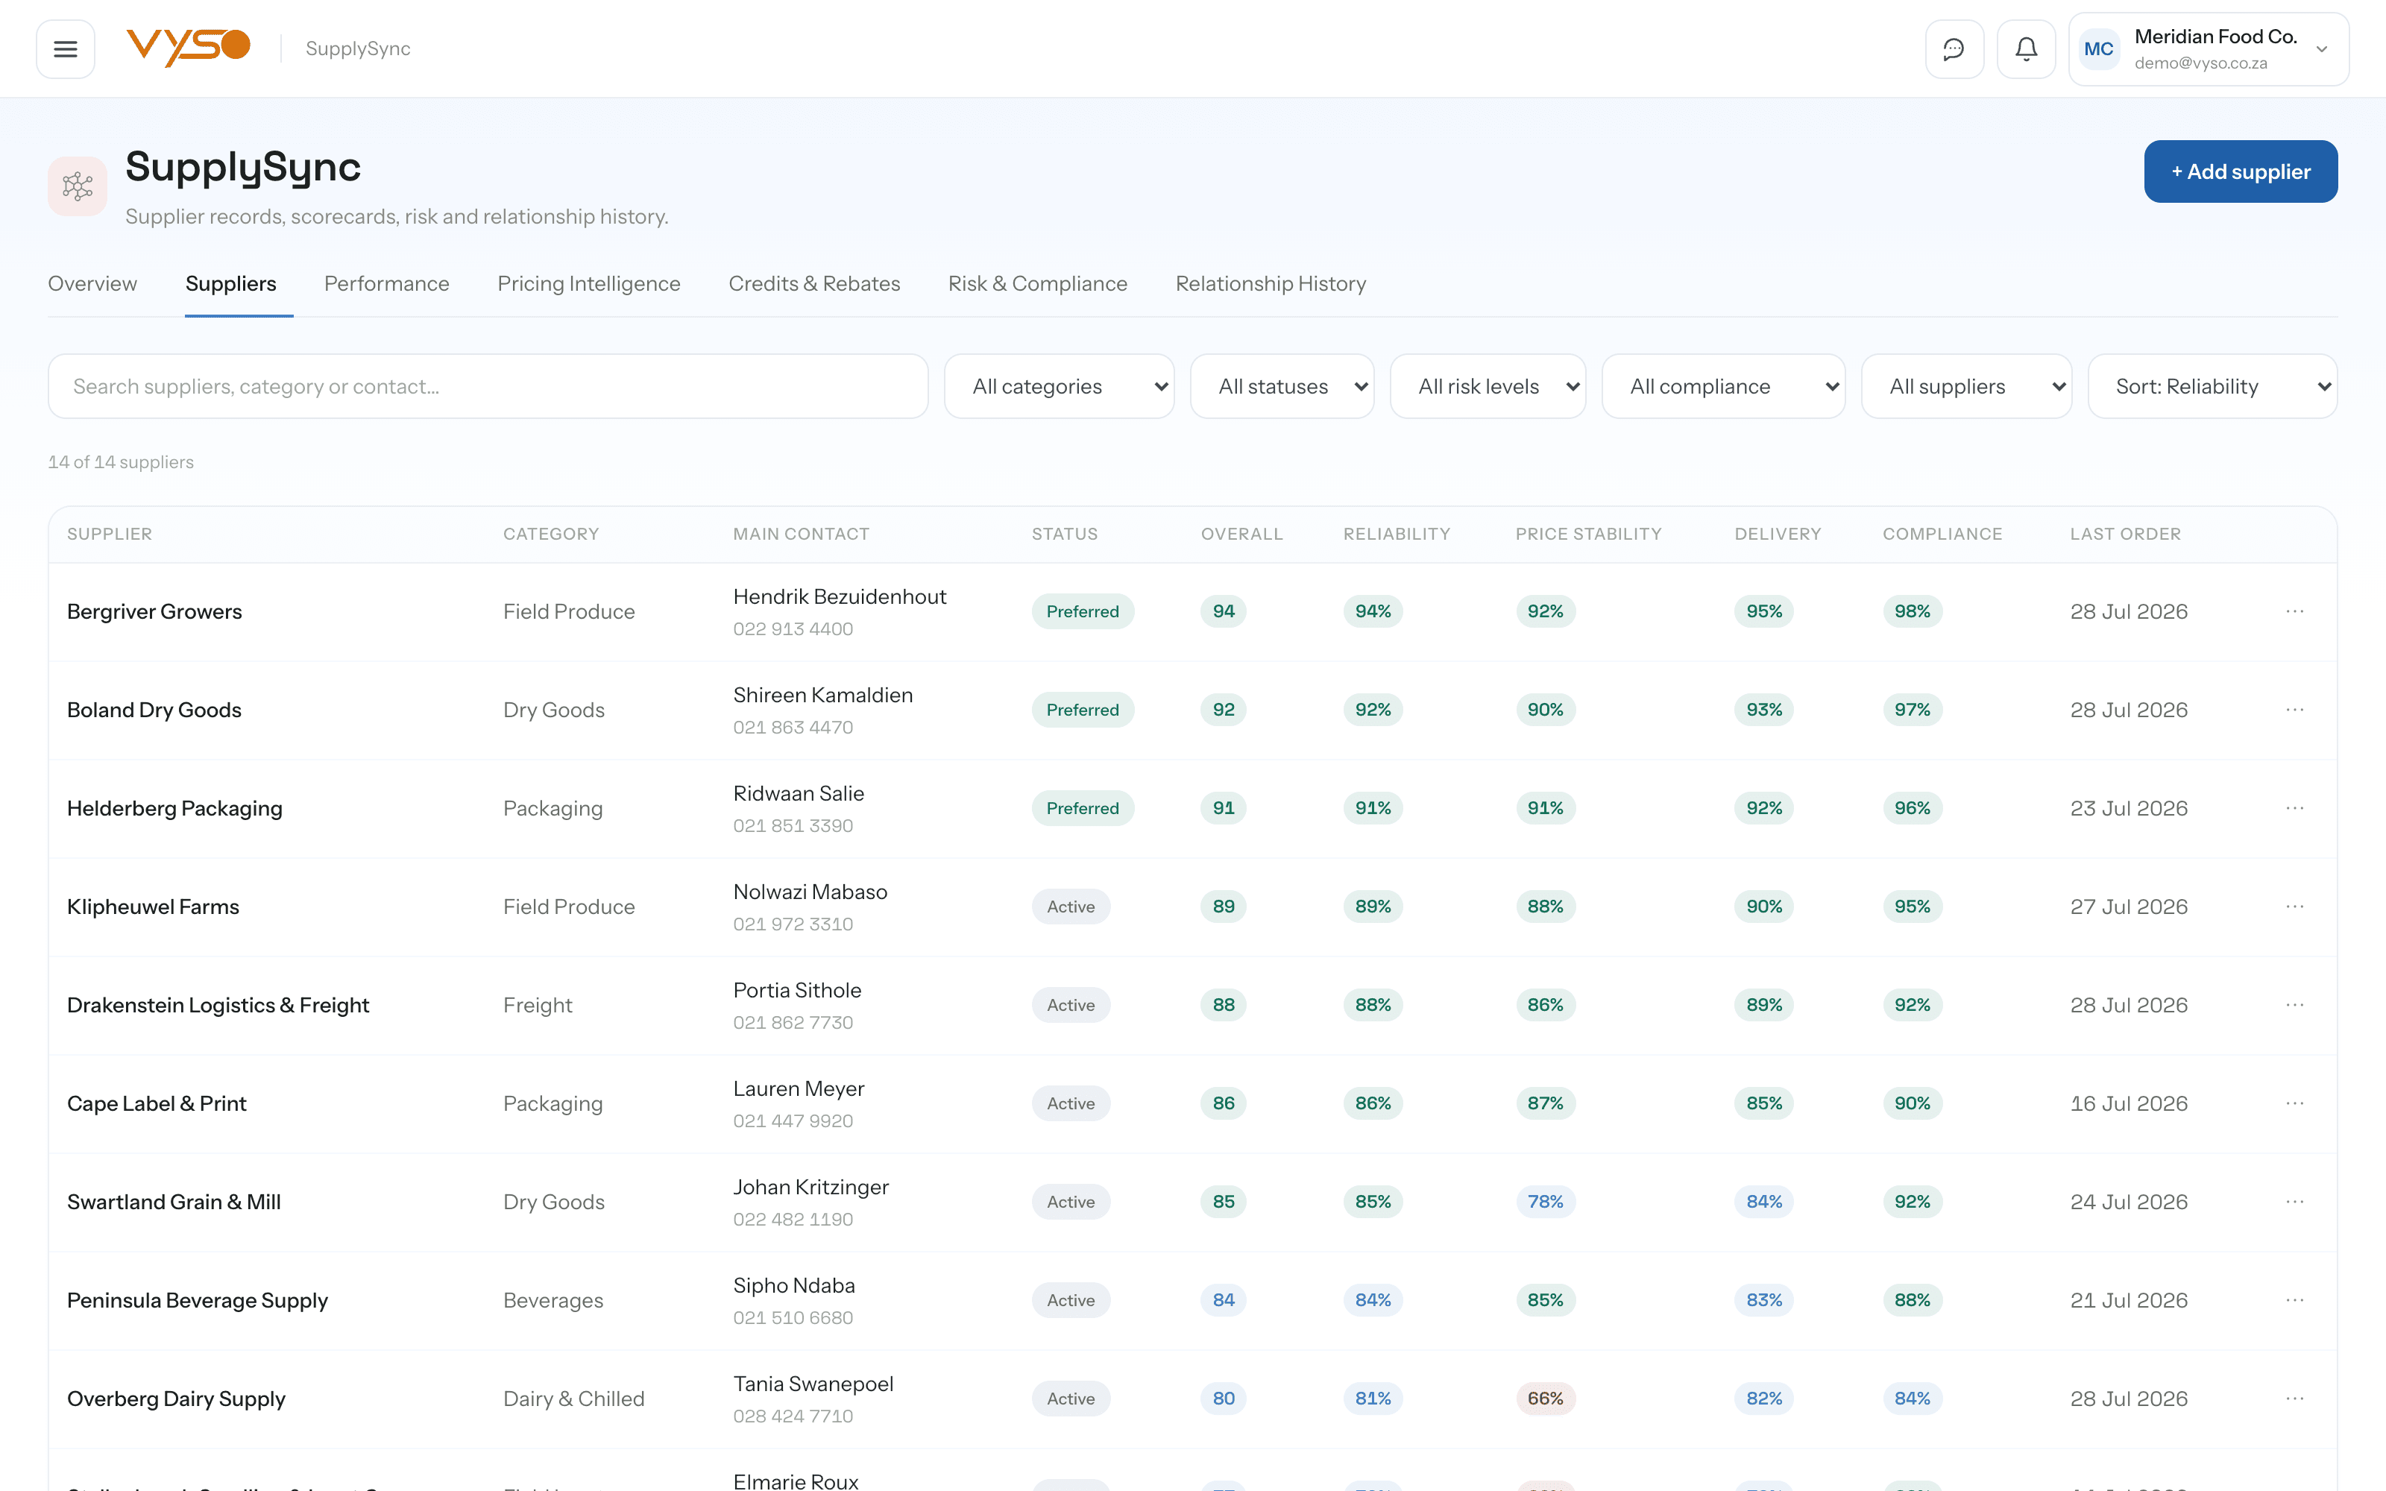Click the SupplySync breadcrumb in header
2386x1491 pixels.
point(358,48)
